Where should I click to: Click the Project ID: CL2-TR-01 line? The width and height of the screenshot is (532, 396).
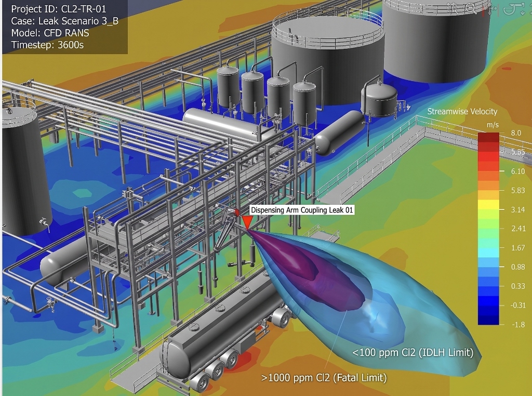pyautogui.click(x=58, y=9)
